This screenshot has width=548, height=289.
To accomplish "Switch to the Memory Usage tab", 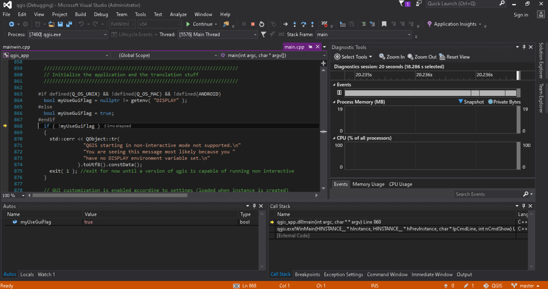I will [x=368, y=184].
